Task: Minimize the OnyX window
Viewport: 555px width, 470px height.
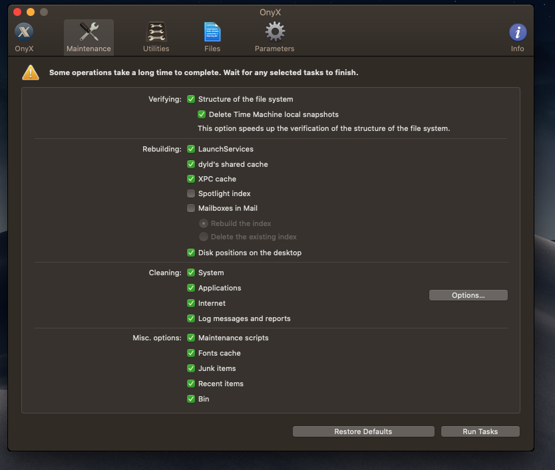Action: 31,12
